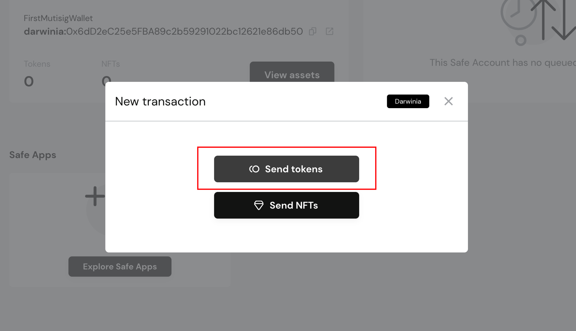Click the plus icon in Safe Apps card
This screenshot has width=576, height=331.
tap(95, 196)
